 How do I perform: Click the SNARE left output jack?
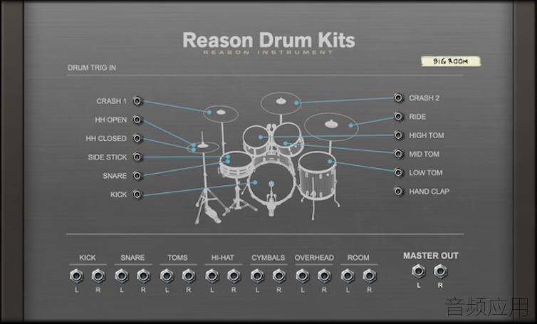pos(122,276)
